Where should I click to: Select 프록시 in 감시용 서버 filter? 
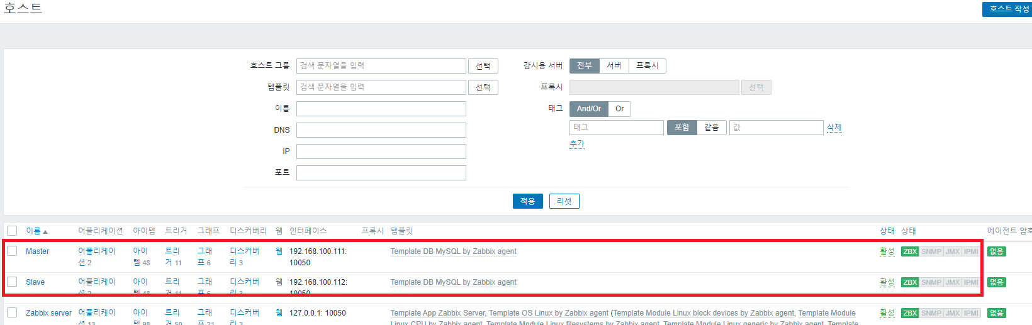click(648, 66)
